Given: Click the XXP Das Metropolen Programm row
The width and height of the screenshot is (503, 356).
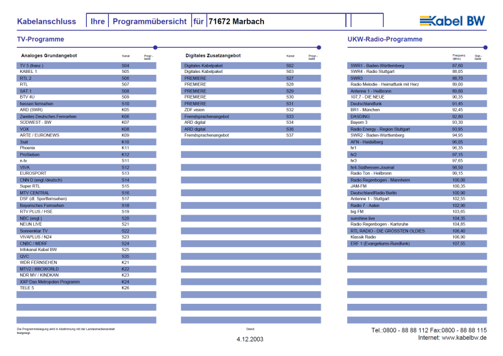Looking at the screenshot, I should pos(86,282).
